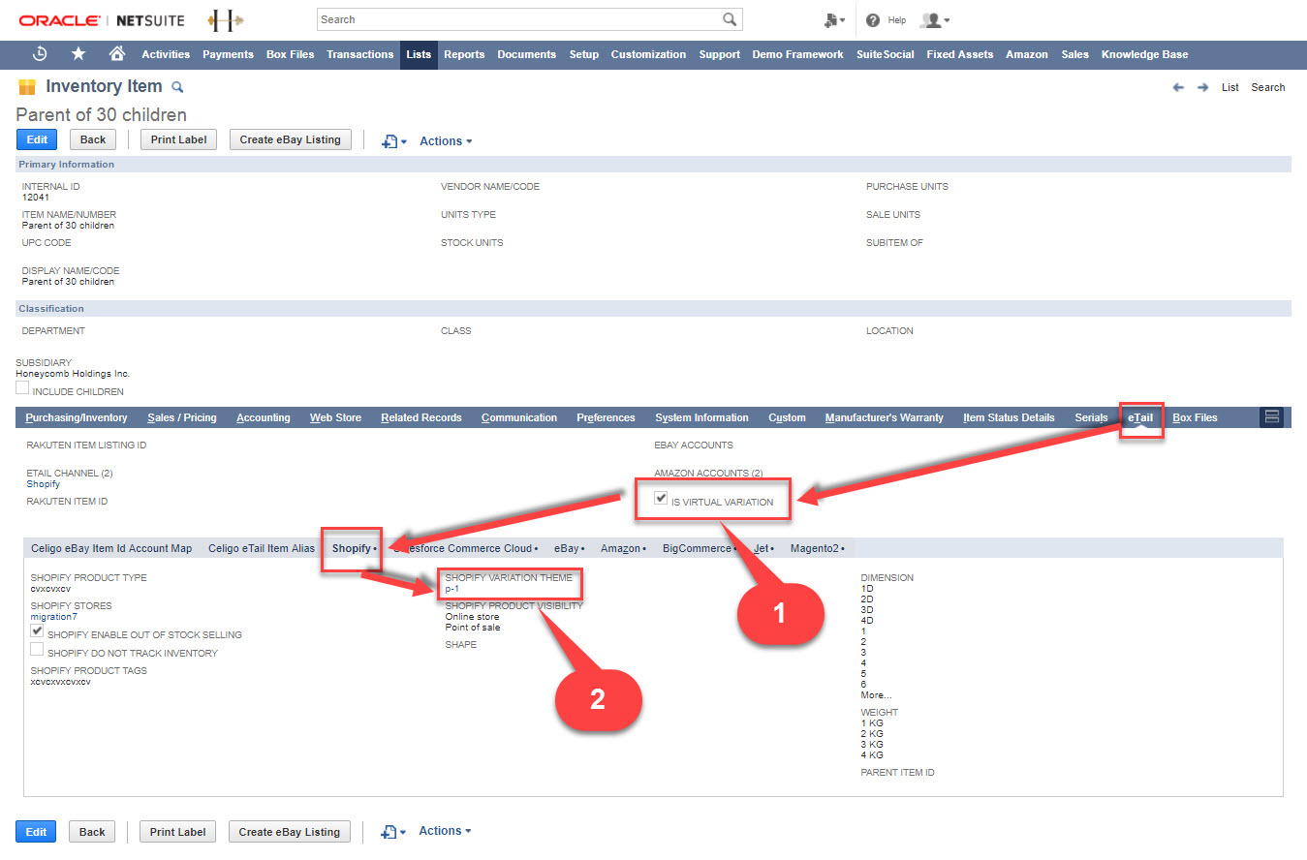1307x860 pixels.
Task: Switch to the eTail tab
Action: point(1140,417)
